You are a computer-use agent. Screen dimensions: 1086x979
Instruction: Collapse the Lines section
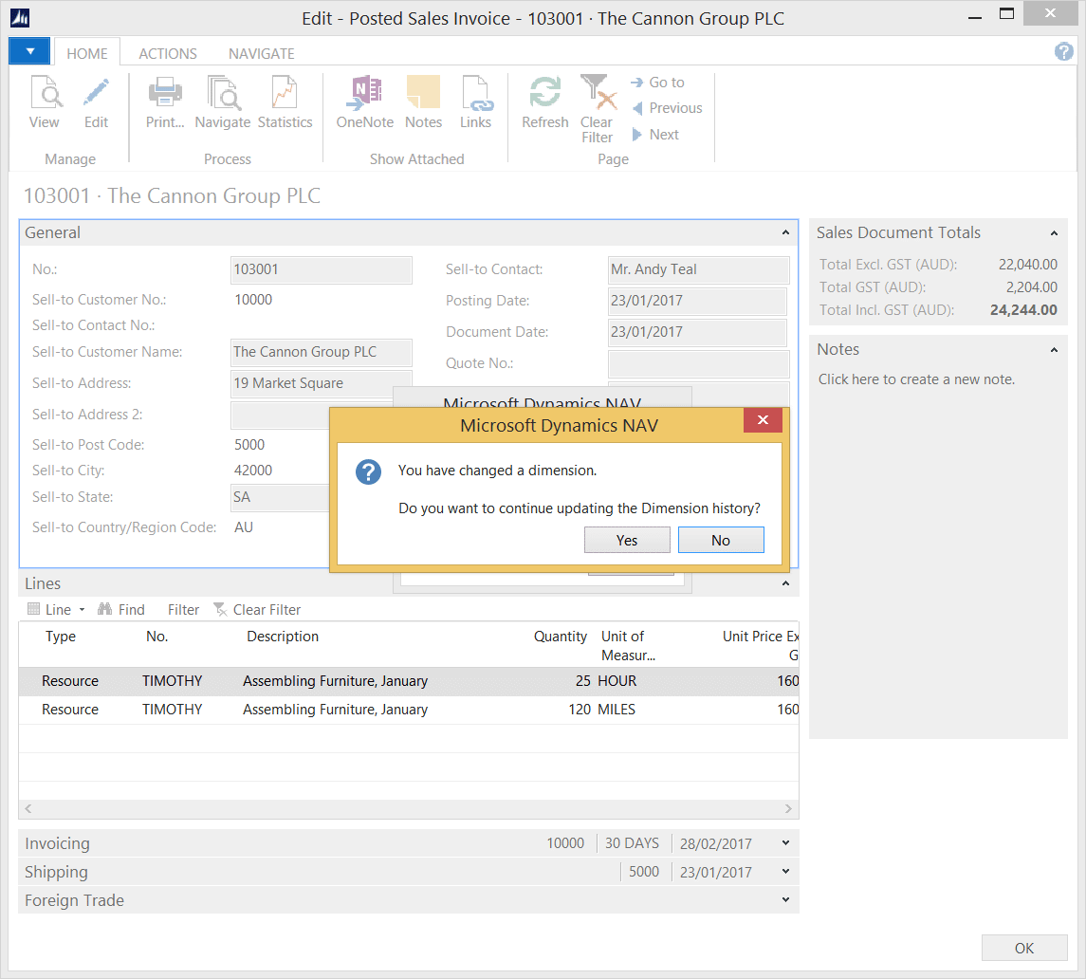785,583
